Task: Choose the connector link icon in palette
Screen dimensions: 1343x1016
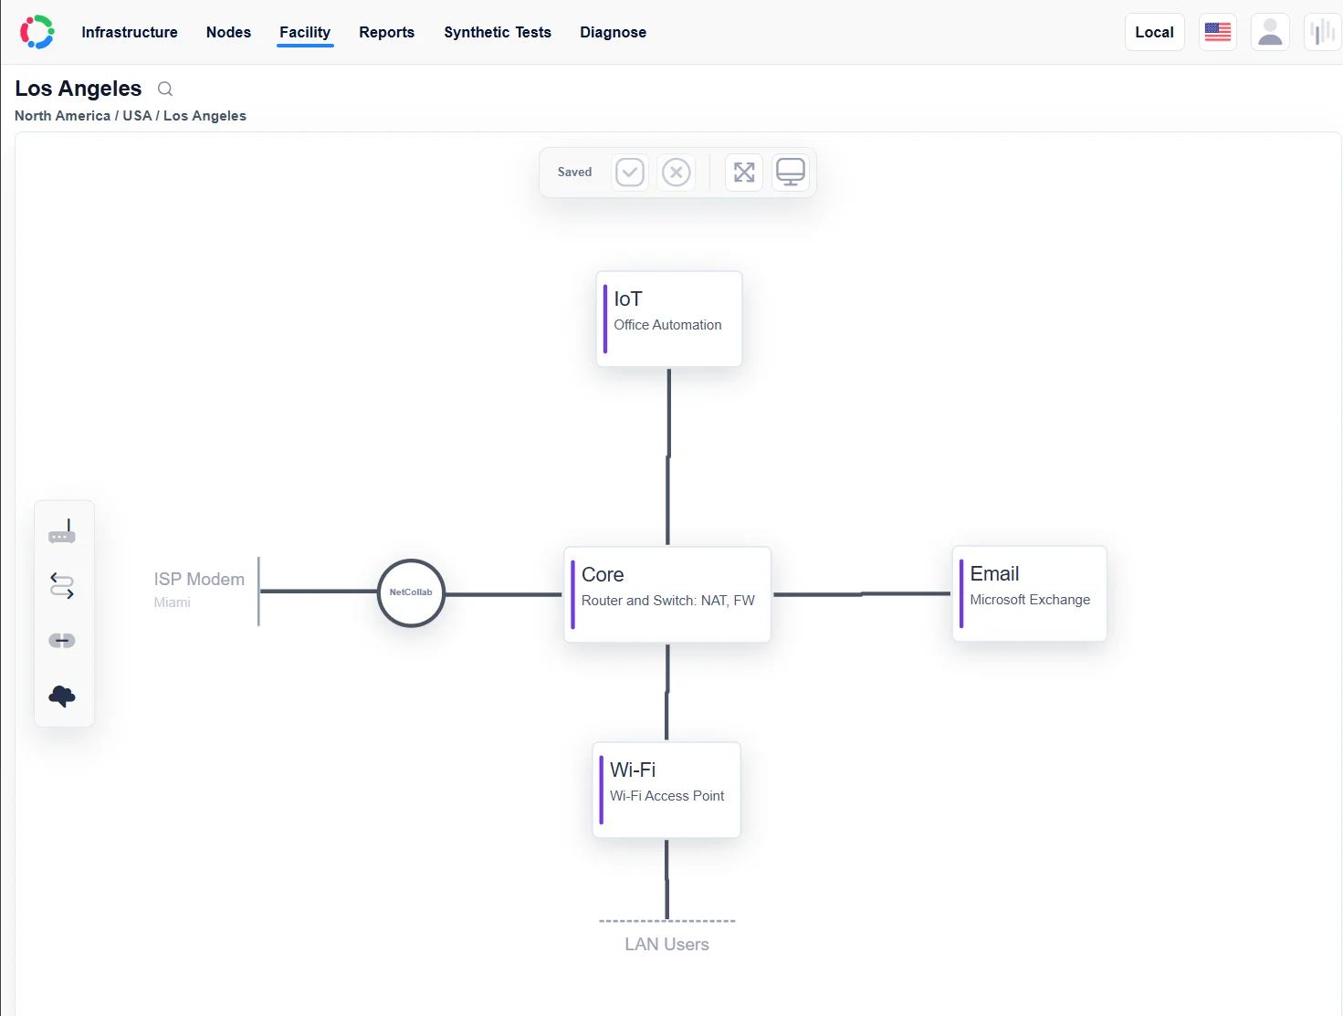Action: coord(62,641)
